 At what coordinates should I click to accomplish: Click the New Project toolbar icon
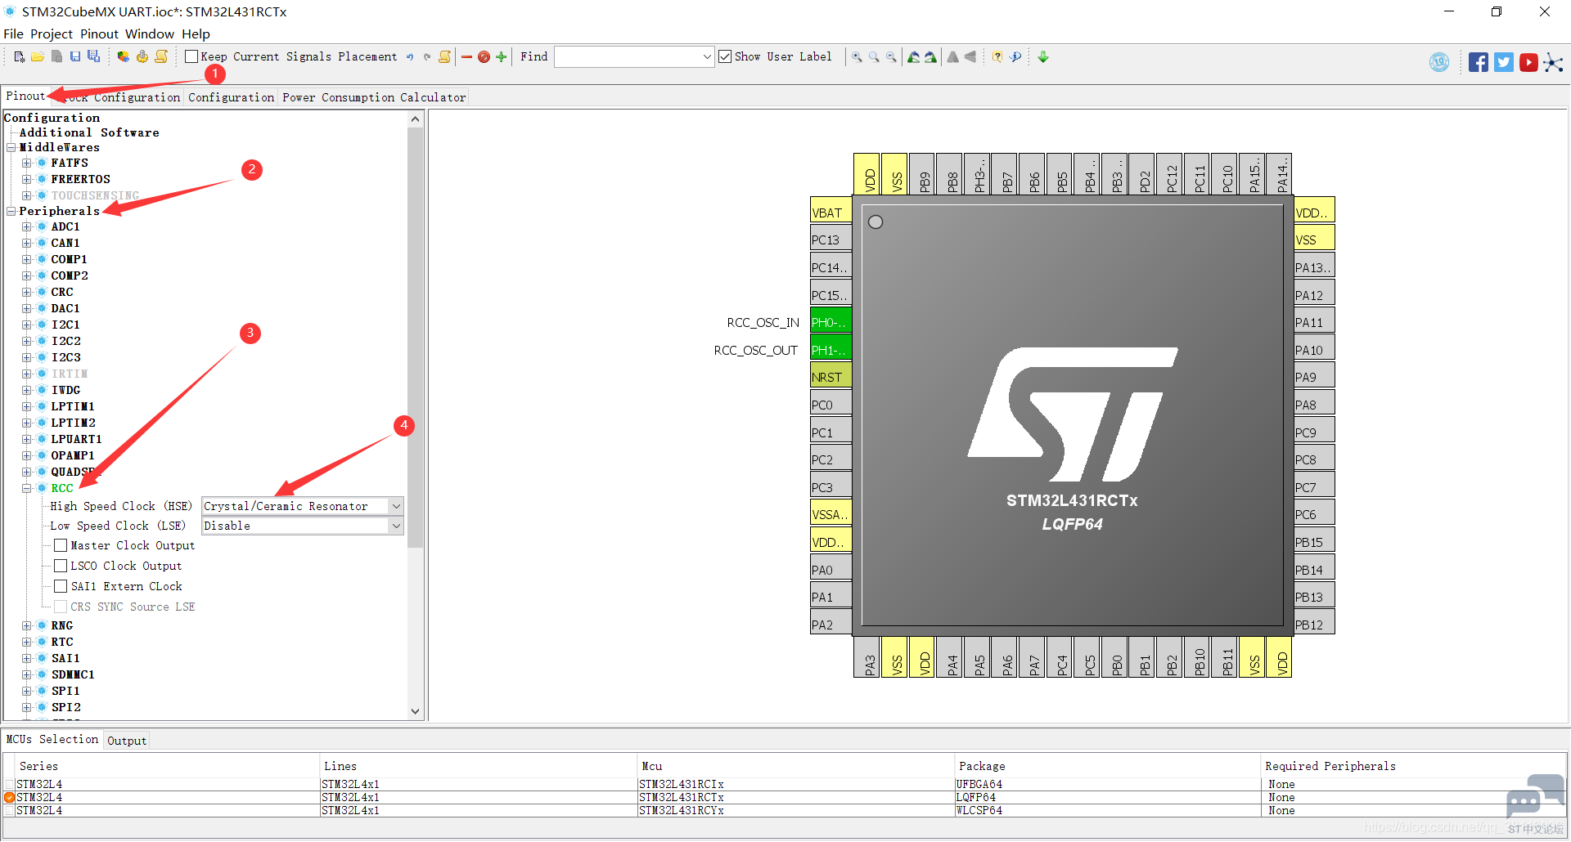[x=19, y=56]
